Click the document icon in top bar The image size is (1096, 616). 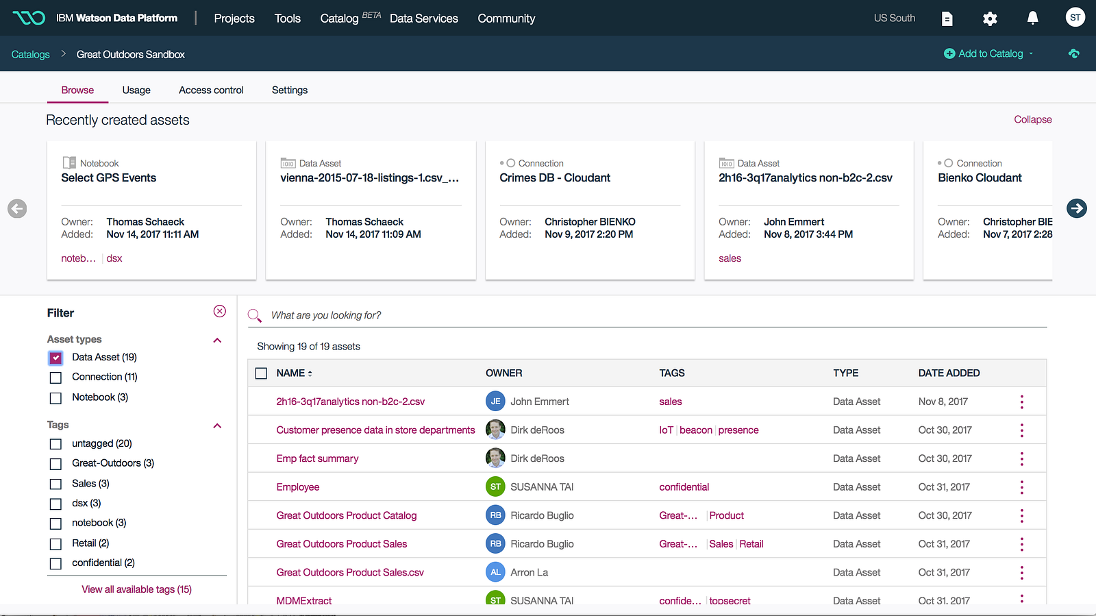(947, 19)
